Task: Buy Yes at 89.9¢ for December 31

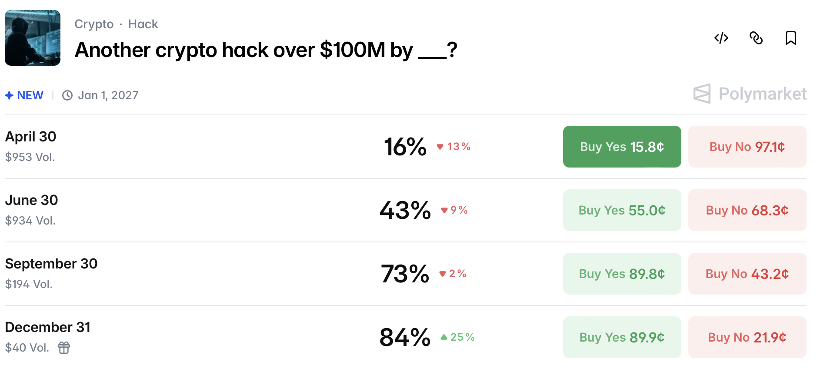Action: 622,337
